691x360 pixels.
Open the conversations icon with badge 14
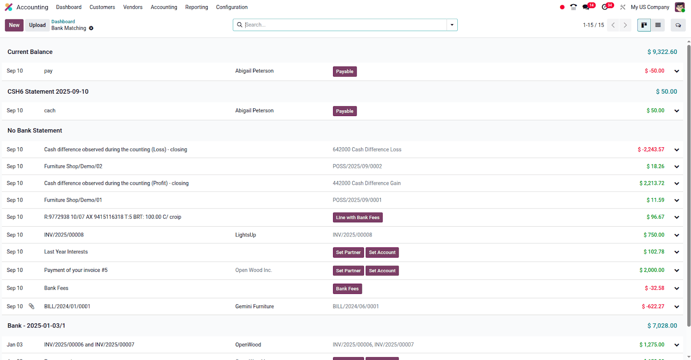pos(586,7)
